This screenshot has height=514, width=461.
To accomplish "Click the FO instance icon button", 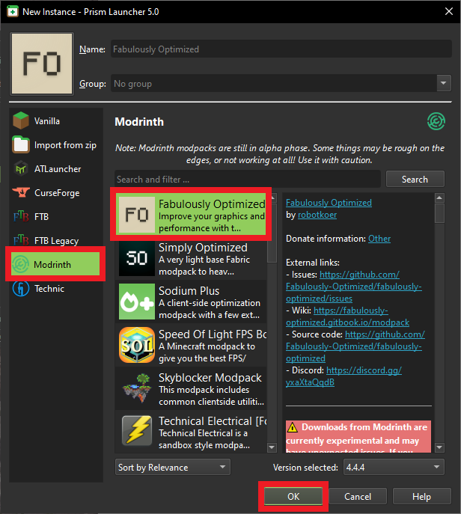I will (42, 64).
